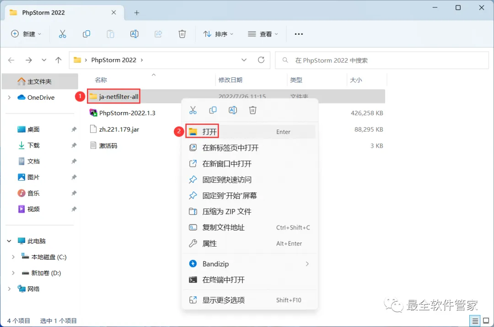
Task: Sort by 大小 column header
Action: point(356,80)
